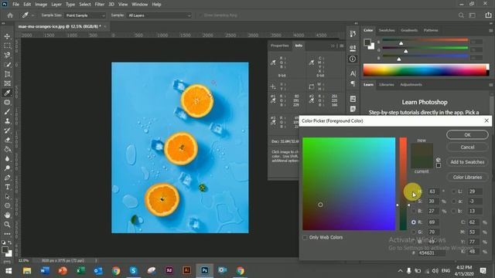Select the Paint Bucket tool
This screenshot has width=495, height=278.
coord(7,149)
